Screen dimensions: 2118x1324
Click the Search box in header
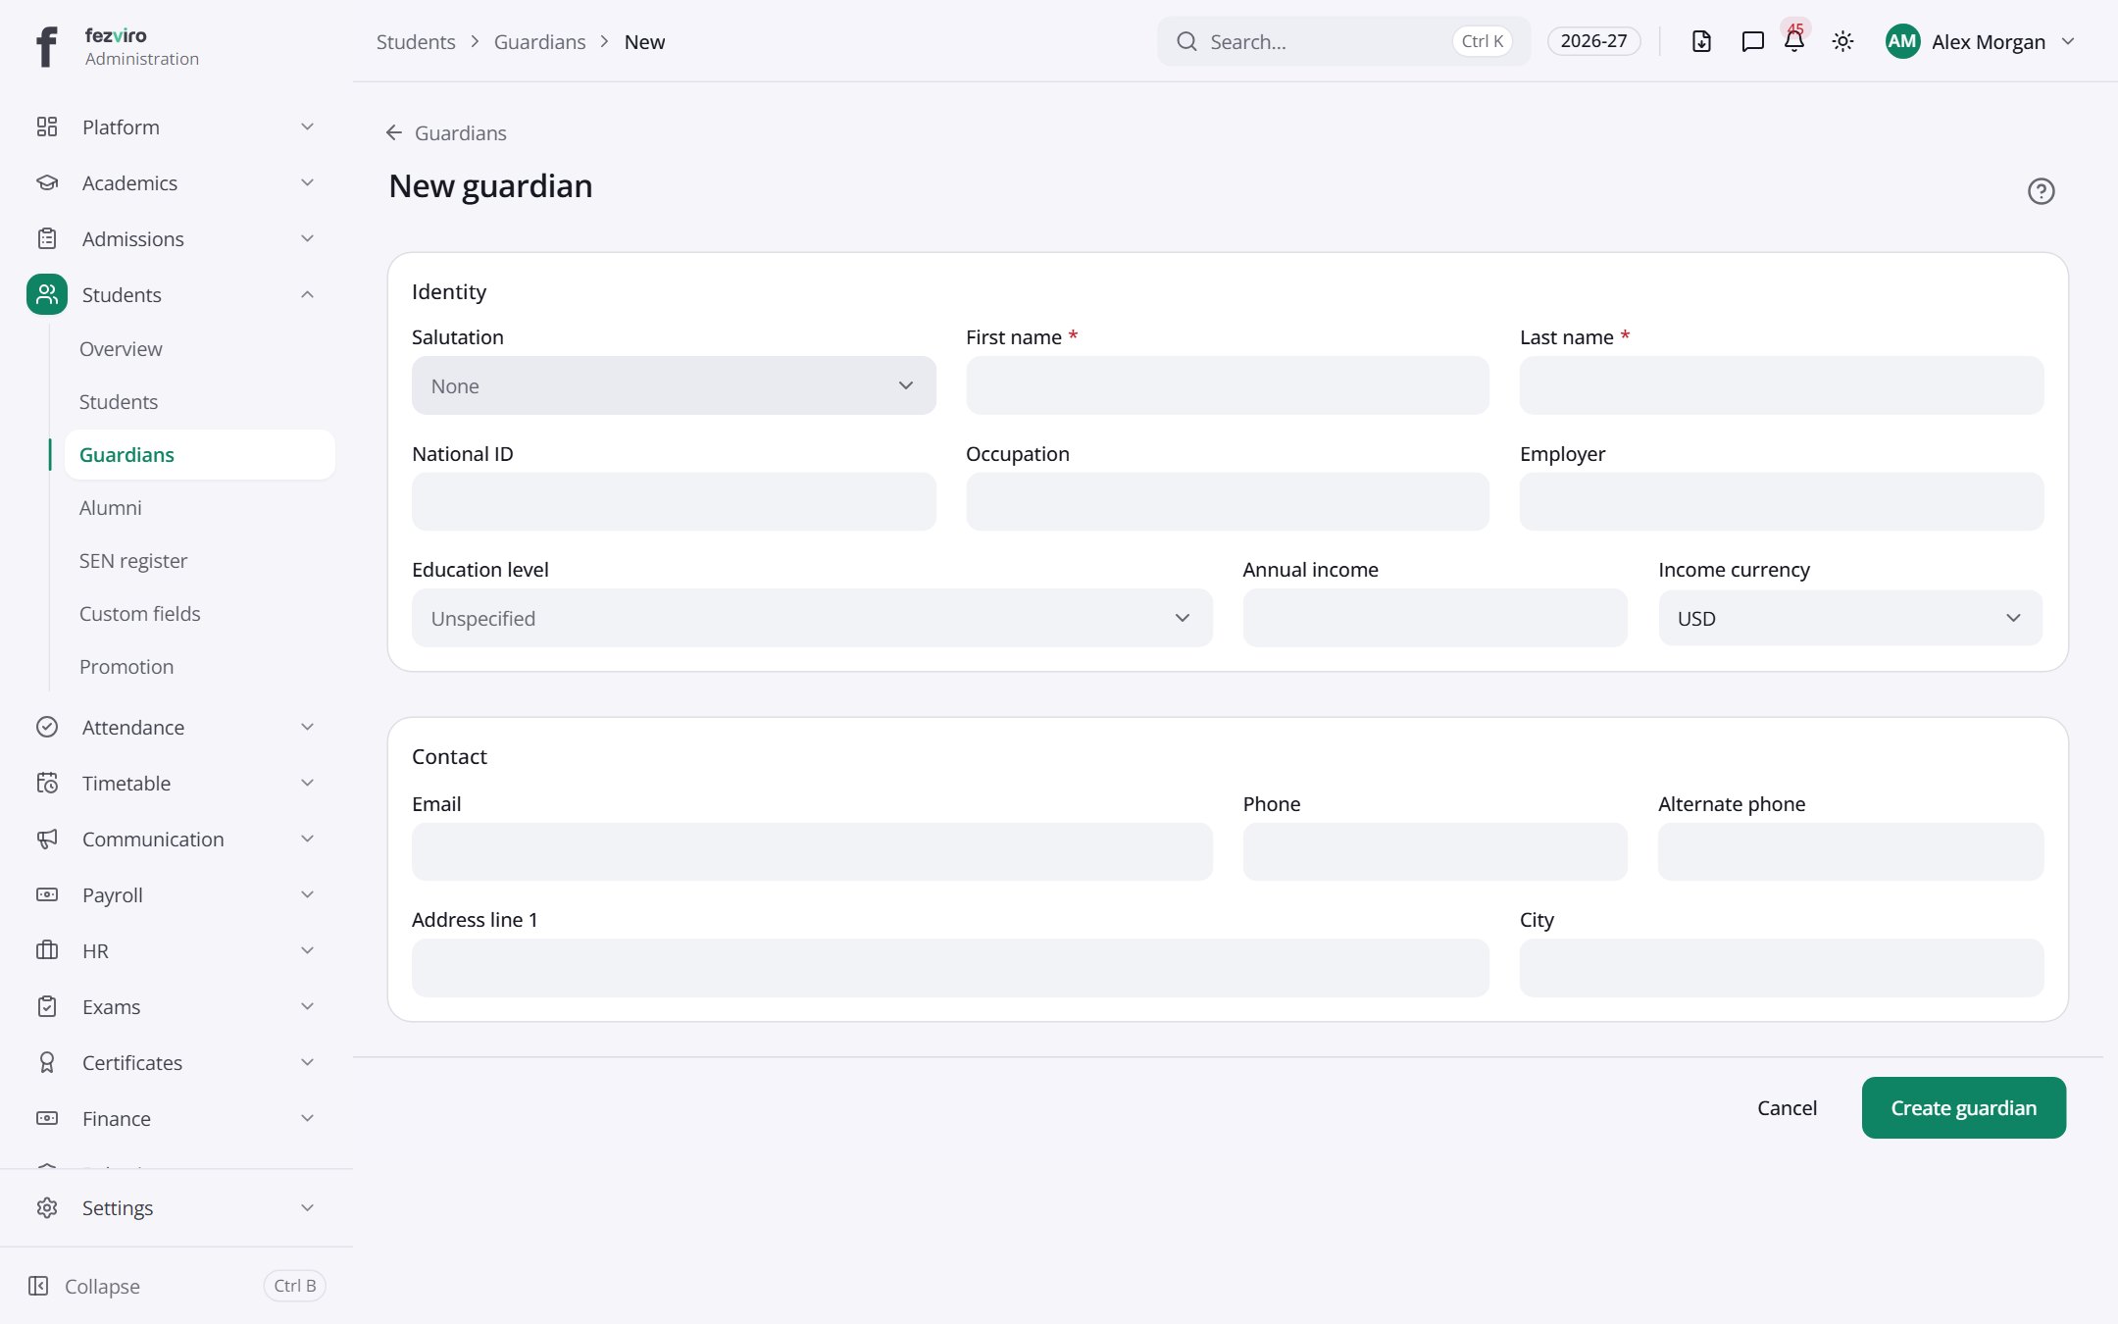[1343, 41]
